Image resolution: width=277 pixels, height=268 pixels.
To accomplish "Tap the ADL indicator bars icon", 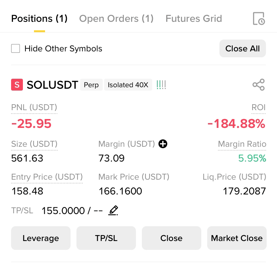I will pos(161,85).
